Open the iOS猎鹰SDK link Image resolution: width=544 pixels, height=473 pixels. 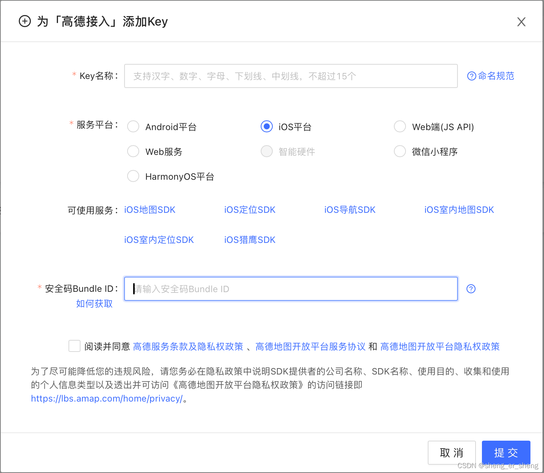tap(250, 240)
